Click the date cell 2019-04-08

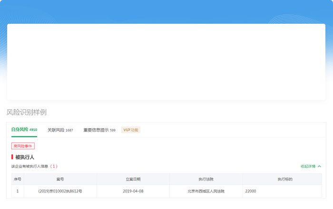[133, 191]
